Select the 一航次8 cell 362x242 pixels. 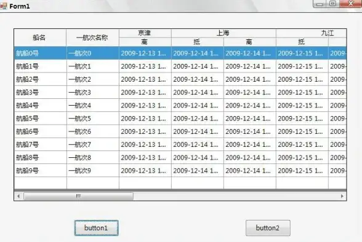[x=93, y=158]
